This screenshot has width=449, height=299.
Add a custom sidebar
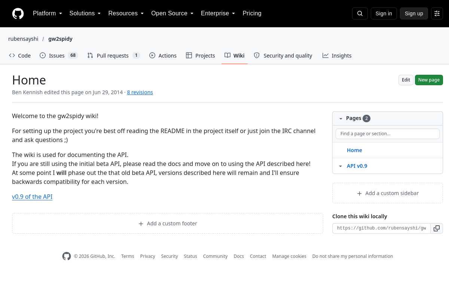388,193
